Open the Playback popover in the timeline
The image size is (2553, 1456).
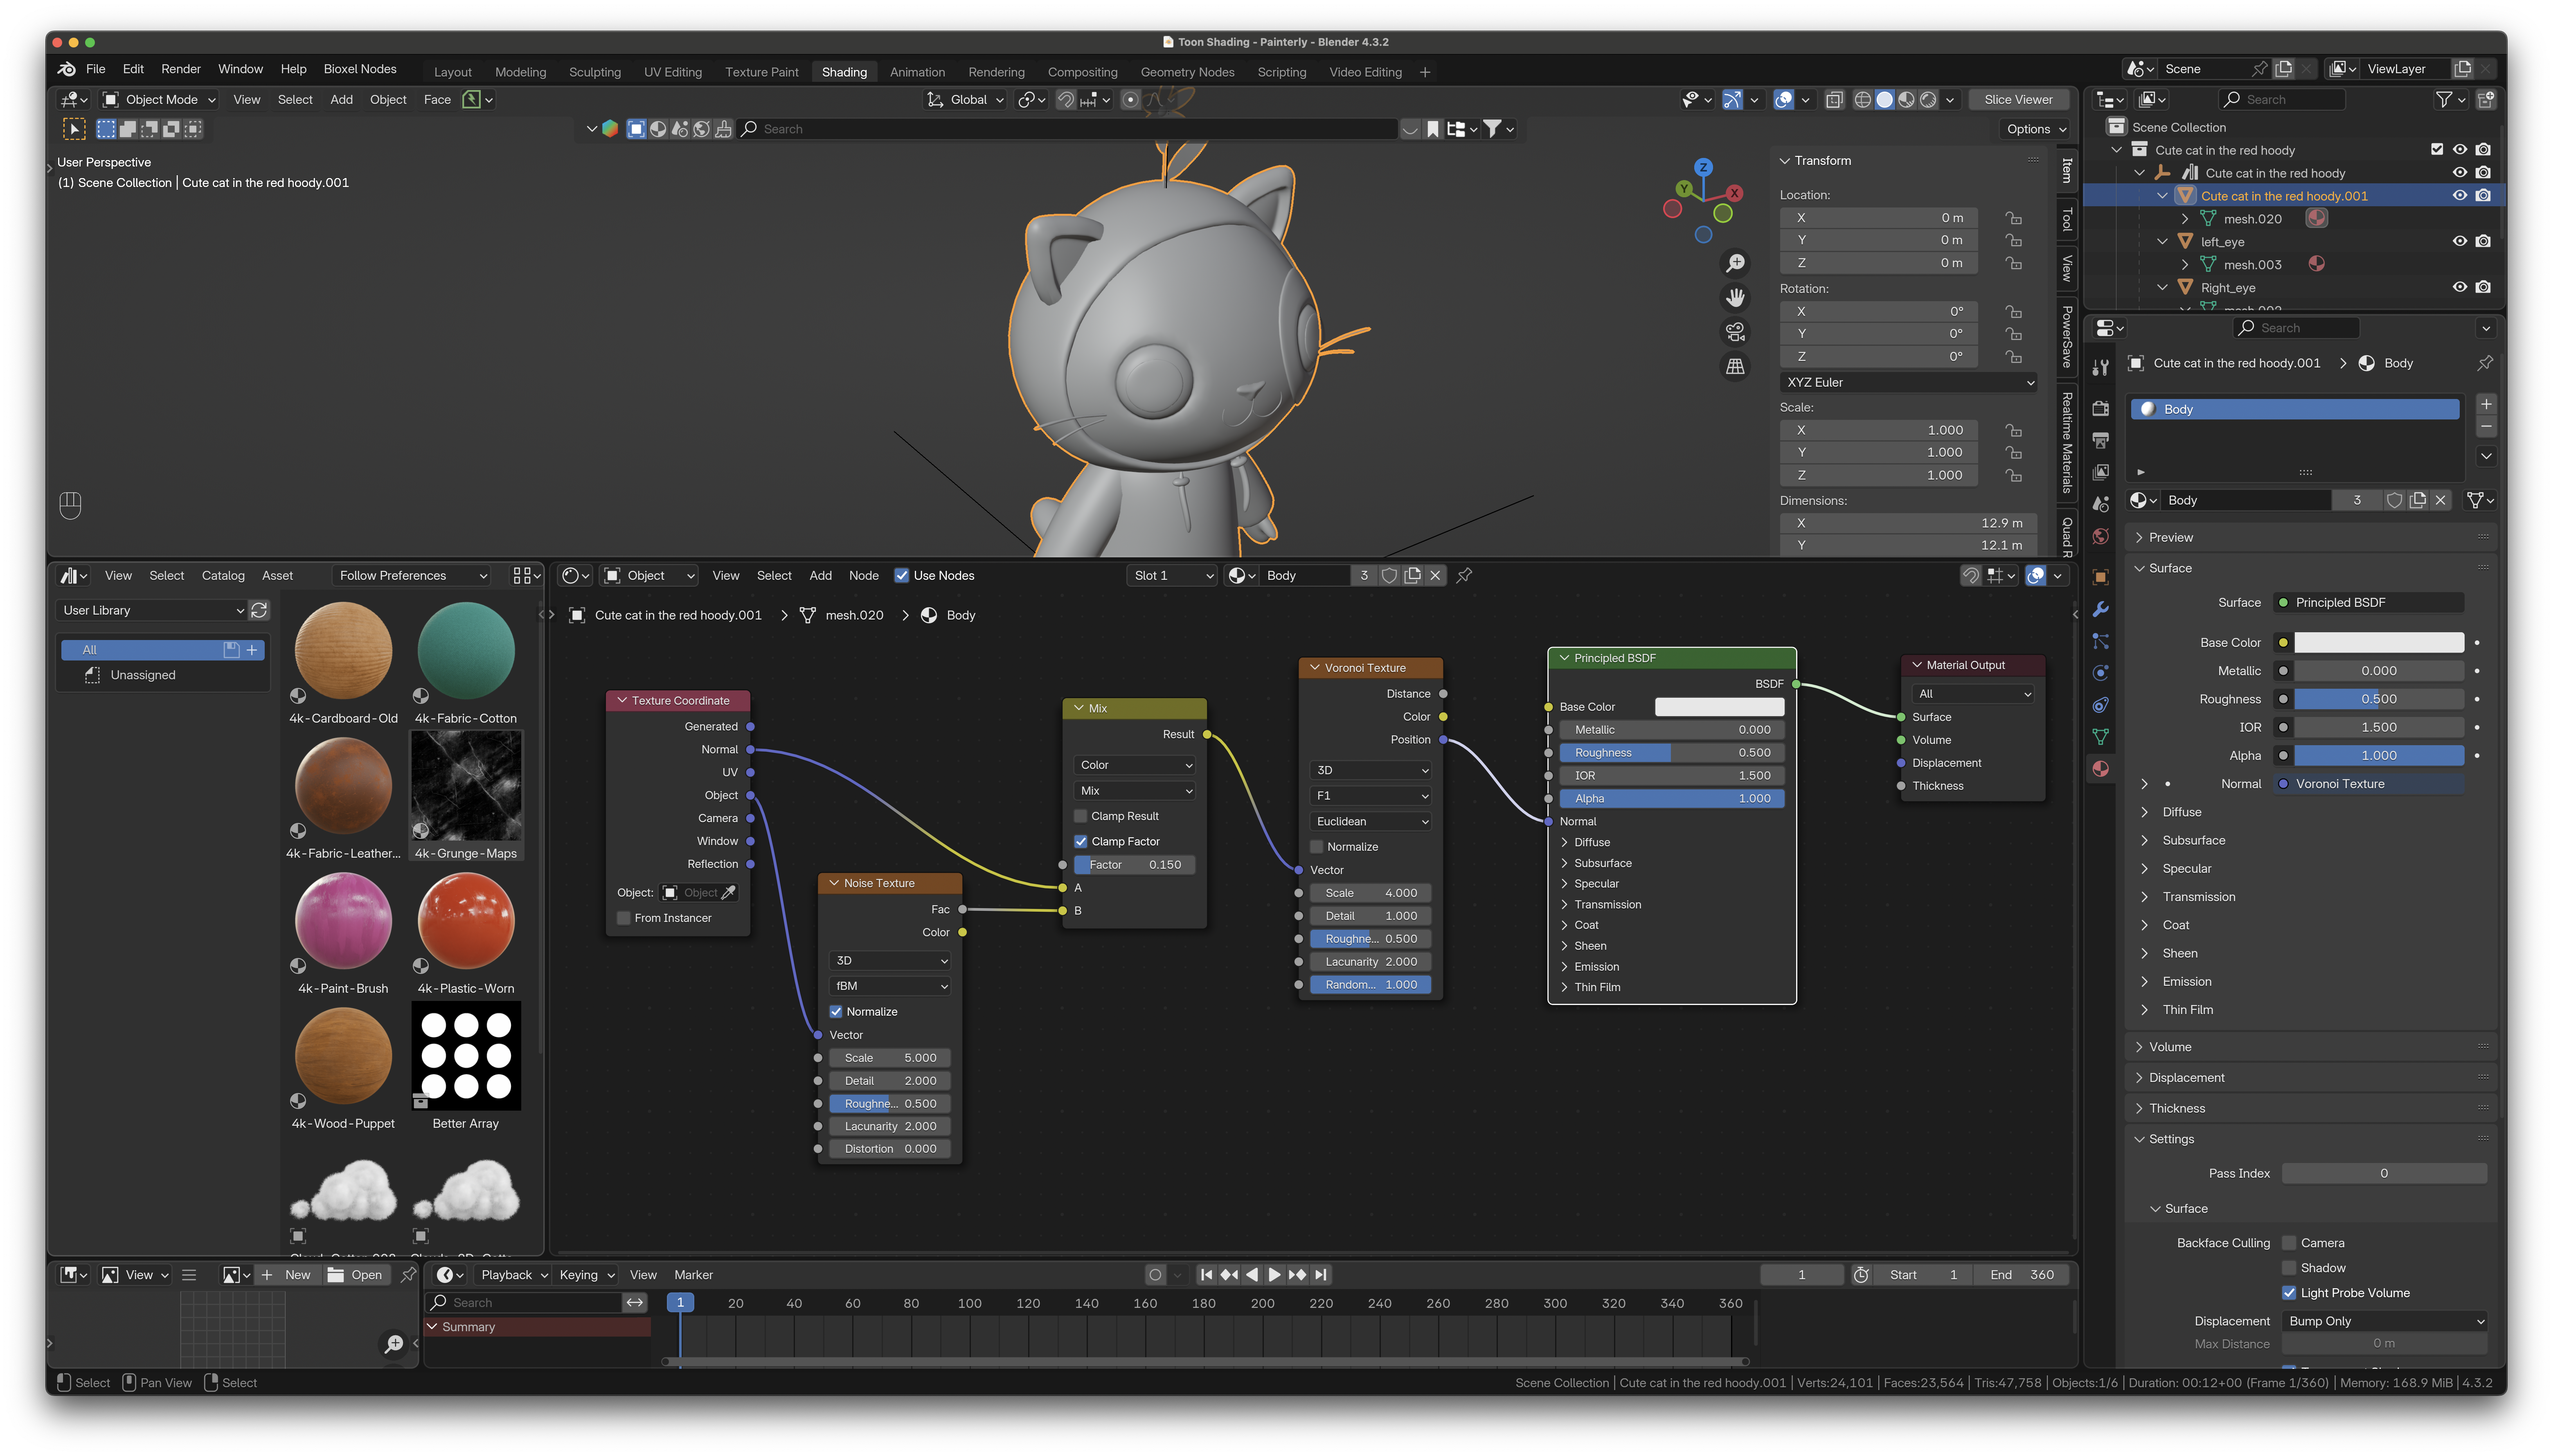(515, 1275)
